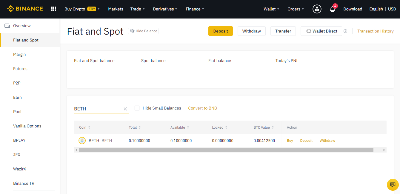Open the apps grid menu icon

[54, 9]
